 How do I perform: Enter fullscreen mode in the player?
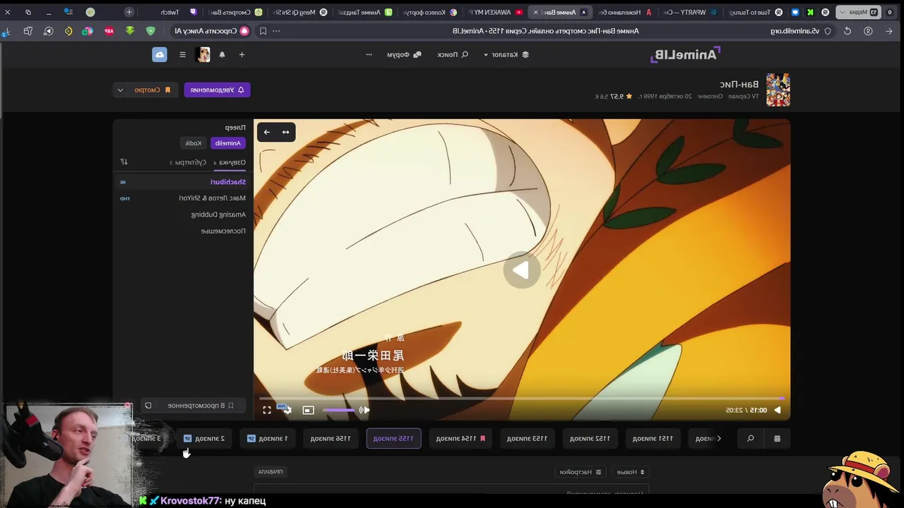267,410
